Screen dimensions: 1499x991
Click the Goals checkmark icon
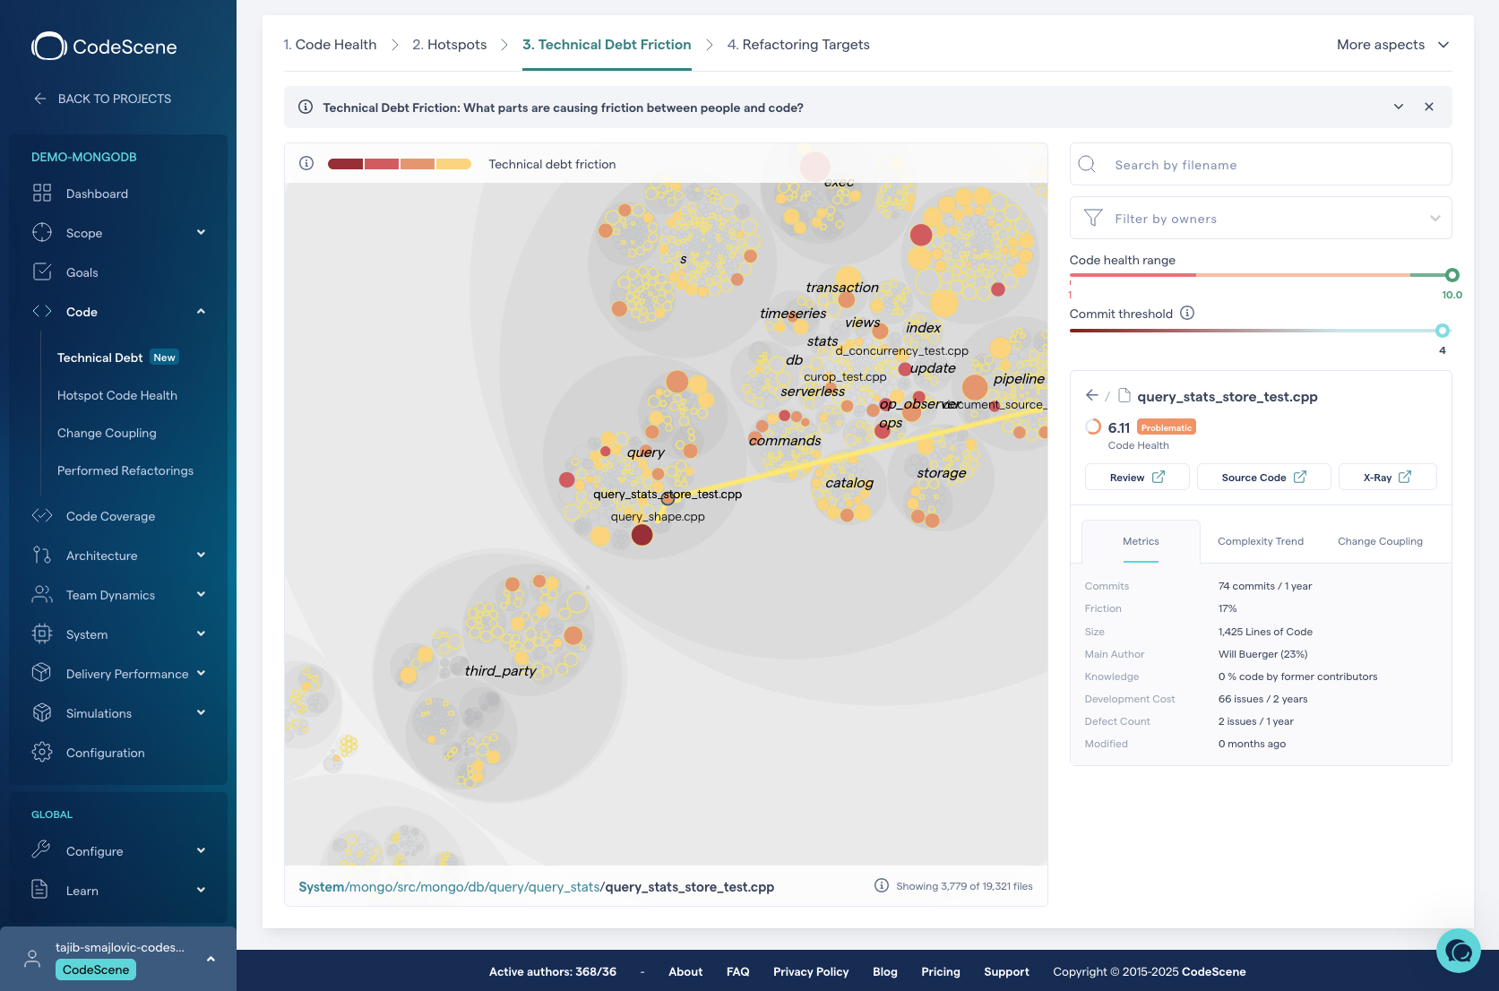click(42, 272)
